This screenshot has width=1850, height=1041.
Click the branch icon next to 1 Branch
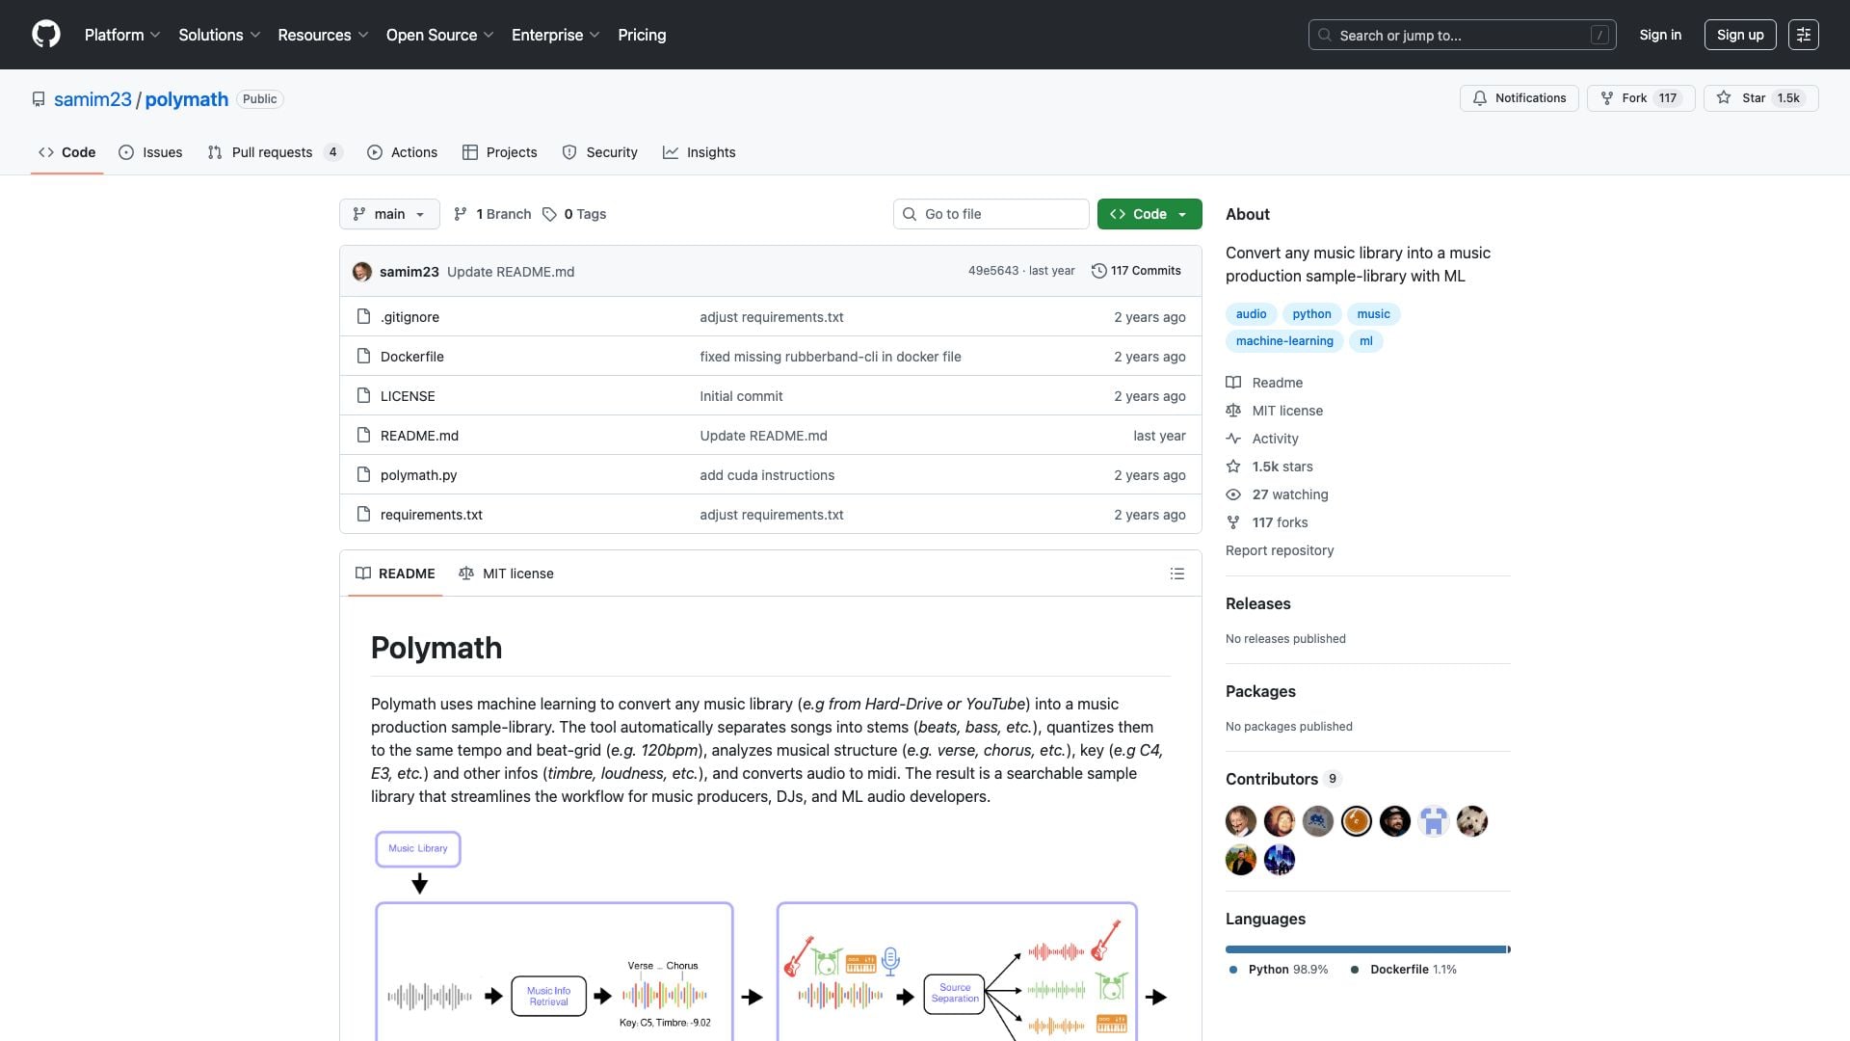pos(461,214)
